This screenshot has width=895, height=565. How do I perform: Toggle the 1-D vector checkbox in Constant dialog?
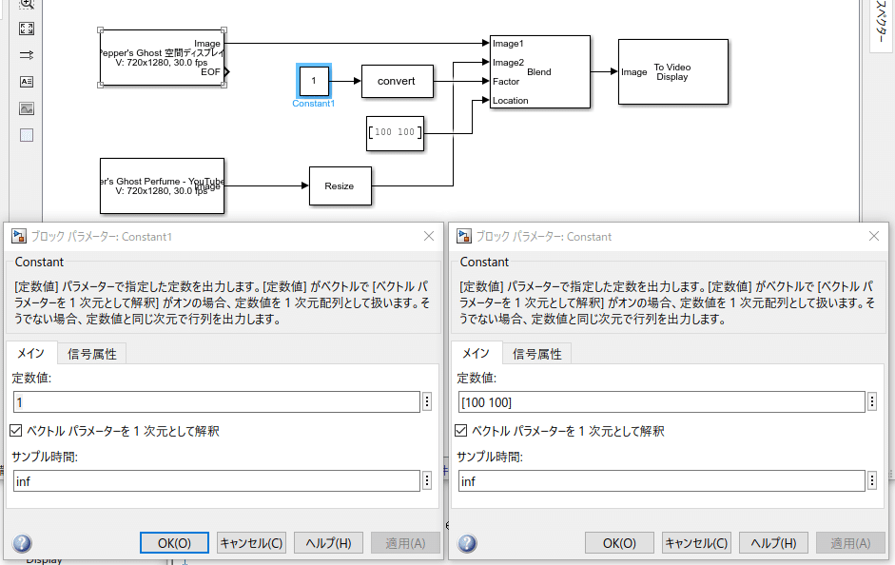pos(460,431)
